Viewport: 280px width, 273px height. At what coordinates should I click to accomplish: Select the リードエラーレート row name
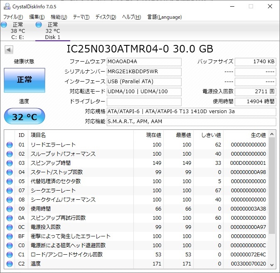(53, 145)
